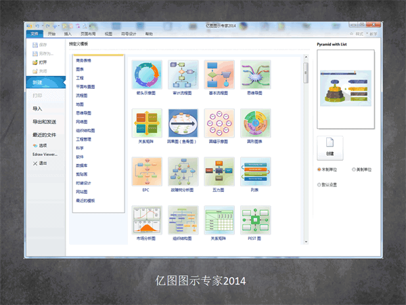406x305 pixels.
Task: Choose the 网络图 network diagram category
Action: pyautogui.click(x=82, y=122)
